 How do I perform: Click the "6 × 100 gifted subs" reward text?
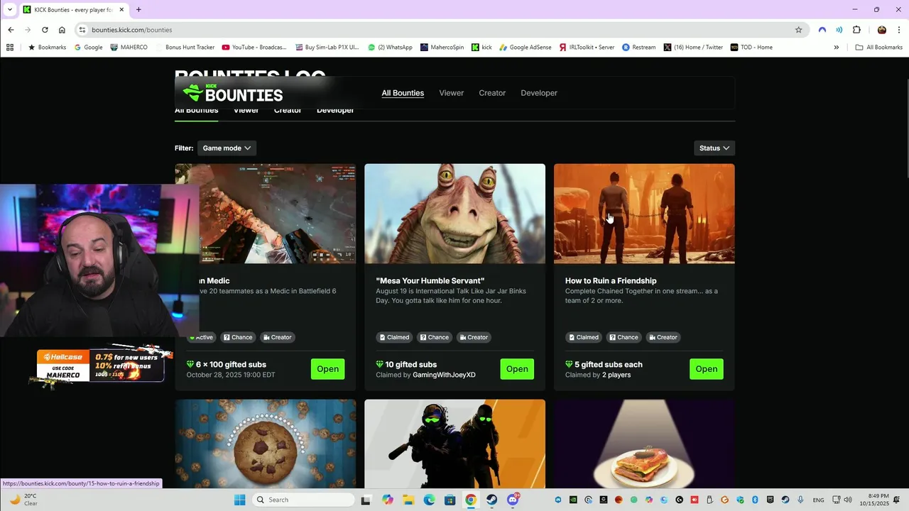pos(231,365)
